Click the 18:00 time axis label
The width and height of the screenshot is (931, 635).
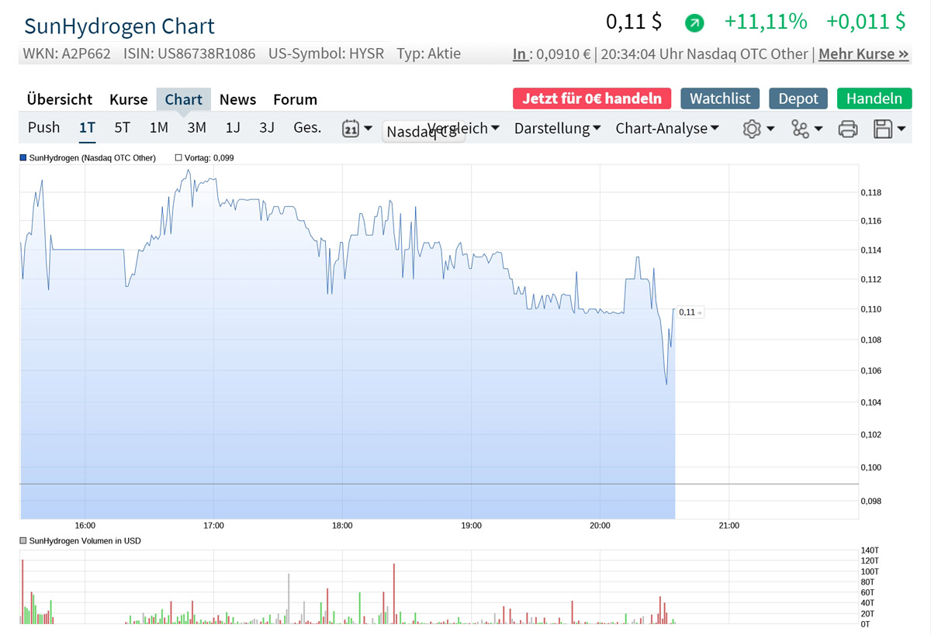[342, 526]
